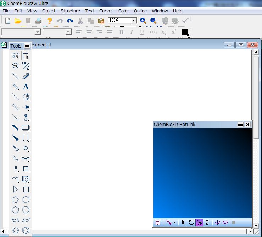Image resolution: width=262 pixels, height=237 pixels.
Task: Open the Color menu
Action: point(124,11)
